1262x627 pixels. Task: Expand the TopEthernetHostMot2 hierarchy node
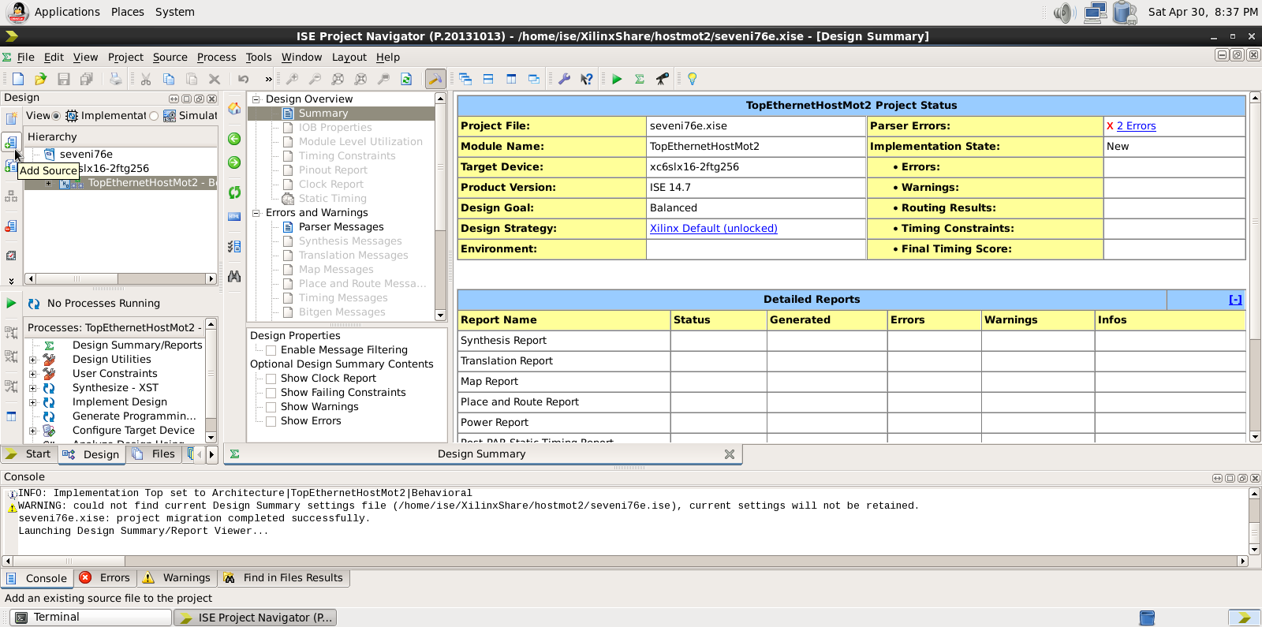coord(48,183)
